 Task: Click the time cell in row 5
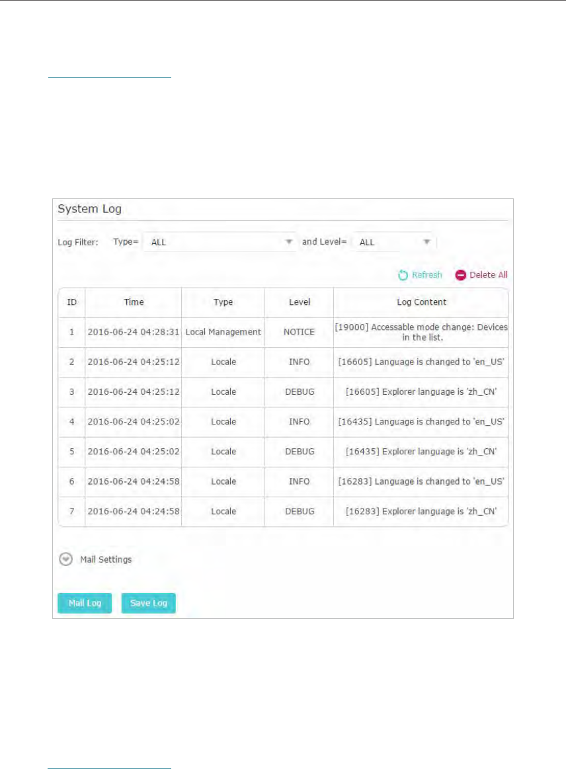134,452
